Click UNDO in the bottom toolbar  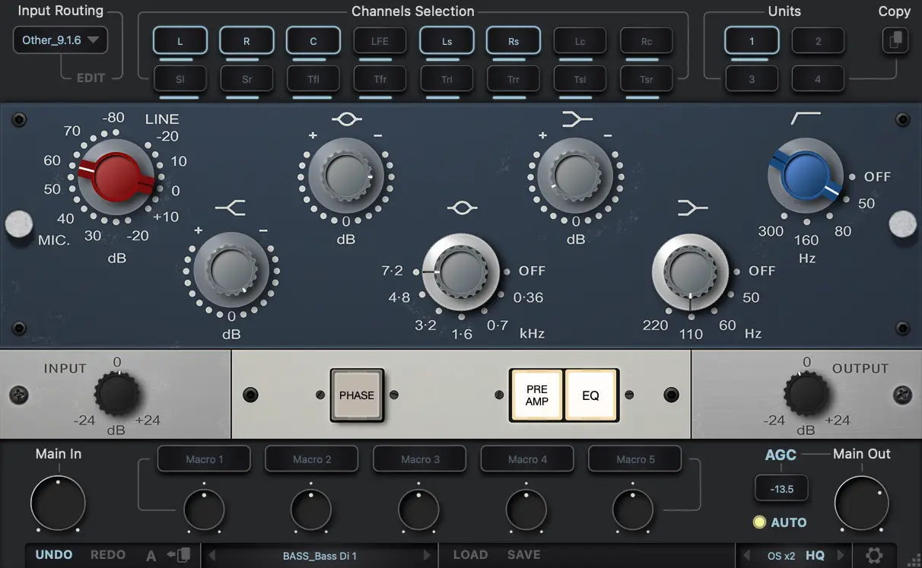coord(53,555)
